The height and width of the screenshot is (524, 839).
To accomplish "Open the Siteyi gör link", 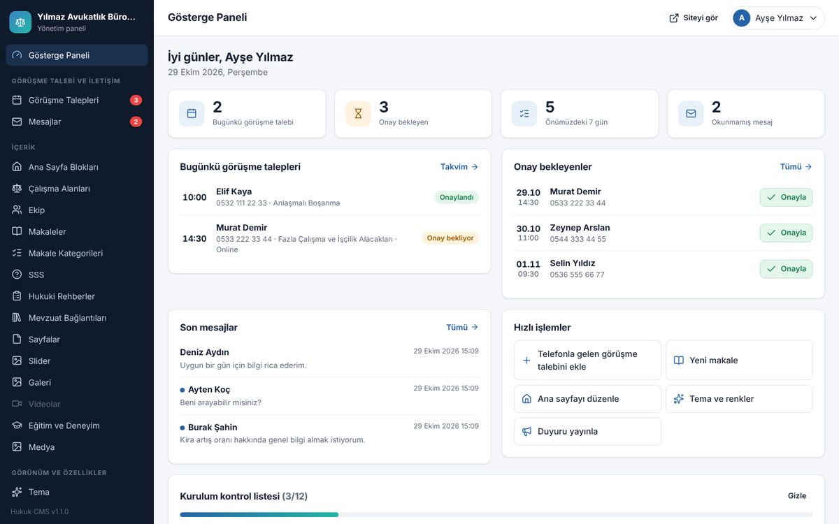I will [694, 18].
